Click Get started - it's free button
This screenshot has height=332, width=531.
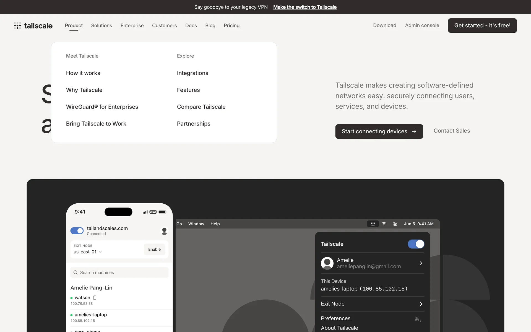(482, 25)
